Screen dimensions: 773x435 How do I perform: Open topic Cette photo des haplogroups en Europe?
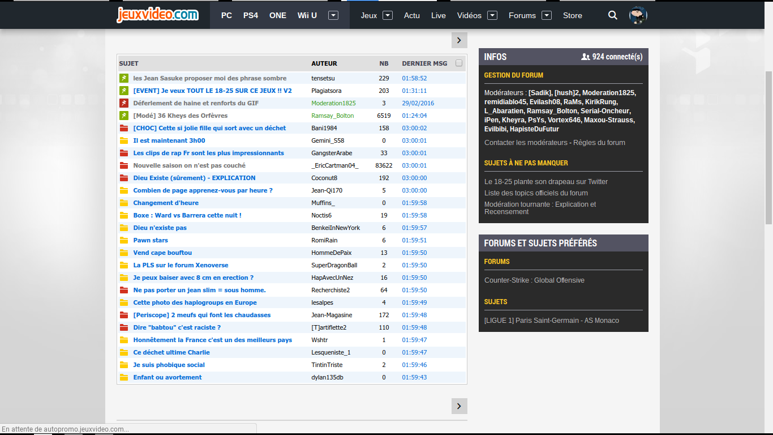(x=195, y=302)
